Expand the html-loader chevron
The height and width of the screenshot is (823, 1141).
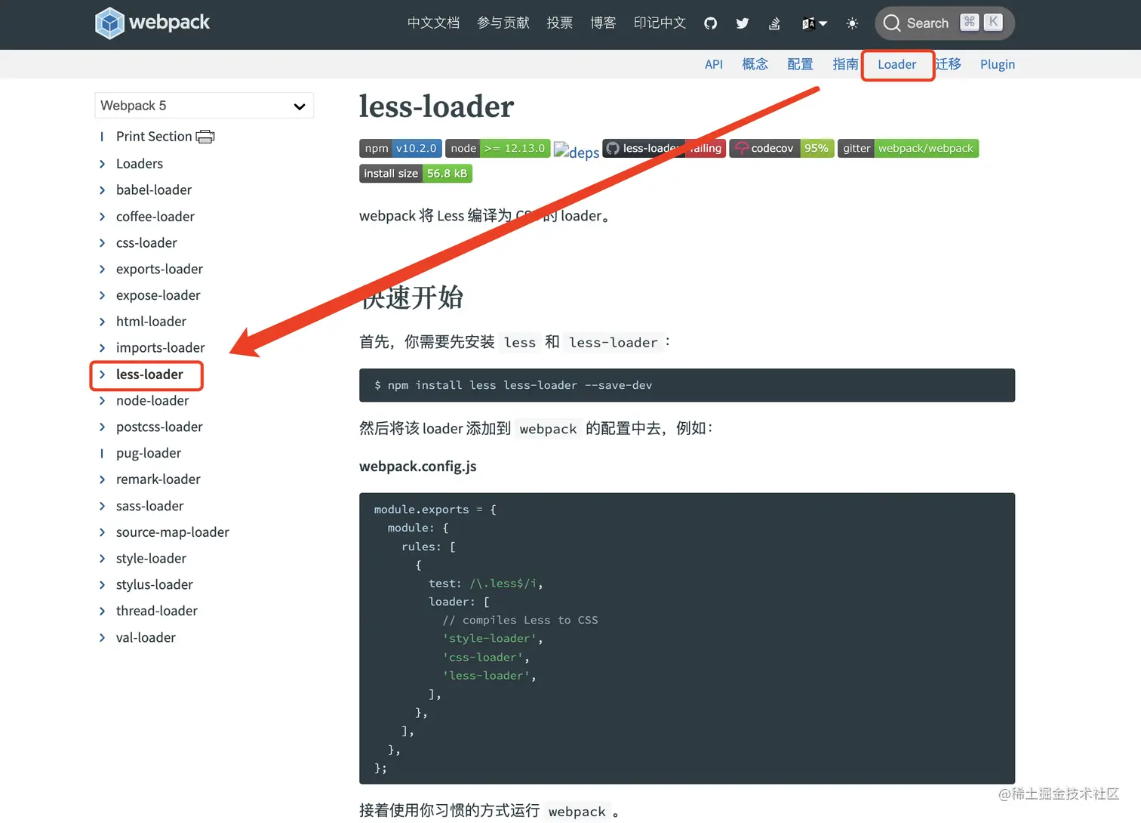point(102,322)
